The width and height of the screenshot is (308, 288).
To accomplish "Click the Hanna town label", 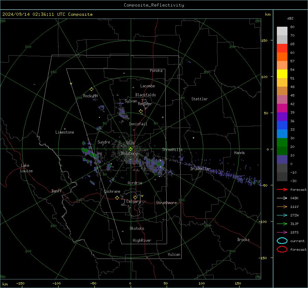I will 239,153.
